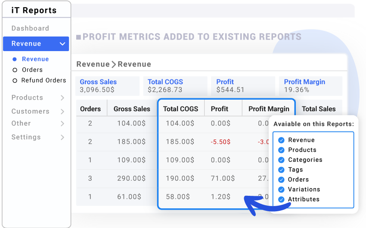
Task: Click the 61.00$ gross sales cell
Action: (x=129, y=197)
